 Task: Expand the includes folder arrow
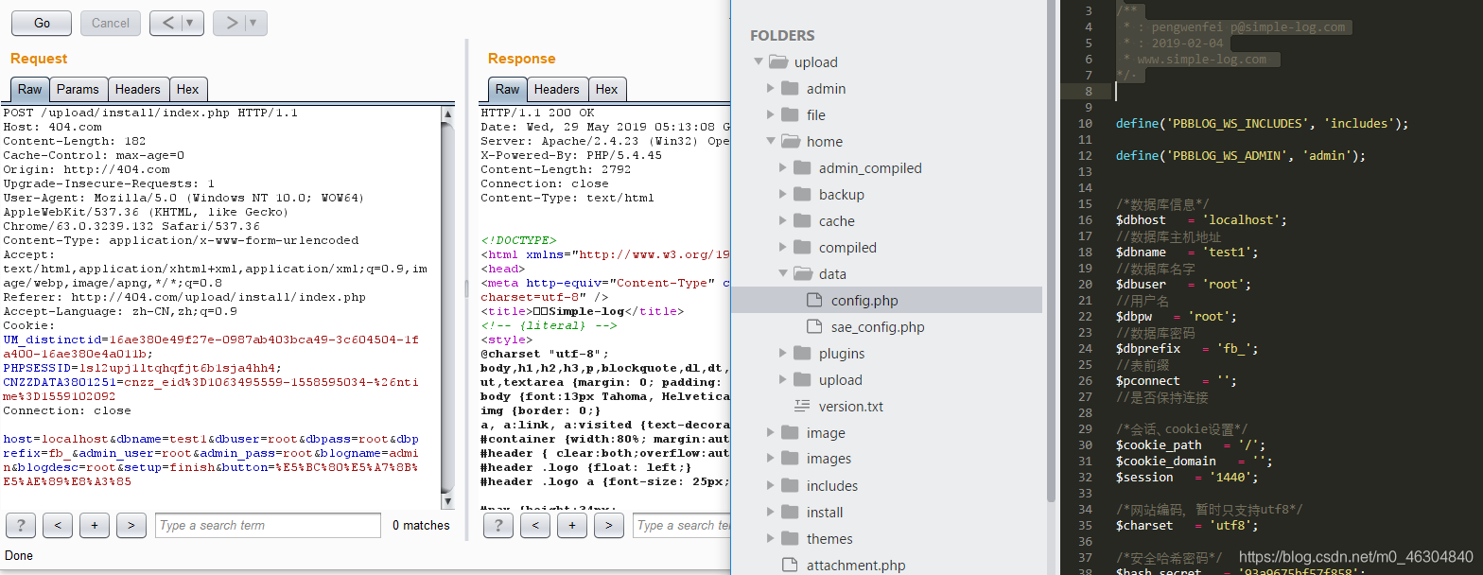[771, 486]
